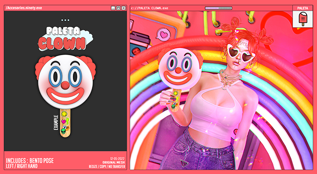Click the white heart-shaped sunglasses in the photo
317x174 pixels.
pos(240,53)
